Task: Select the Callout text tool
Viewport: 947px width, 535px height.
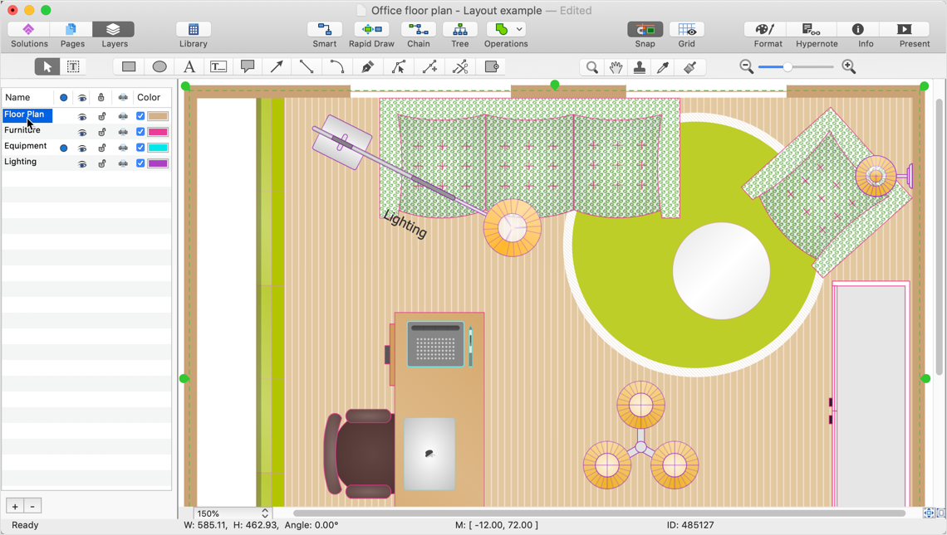Action: [248, 66]
